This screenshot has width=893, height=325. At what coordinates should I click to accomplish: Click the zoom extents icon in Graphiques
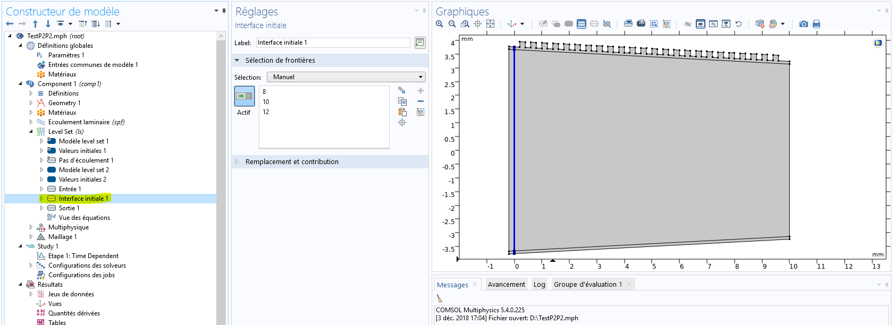490,24
